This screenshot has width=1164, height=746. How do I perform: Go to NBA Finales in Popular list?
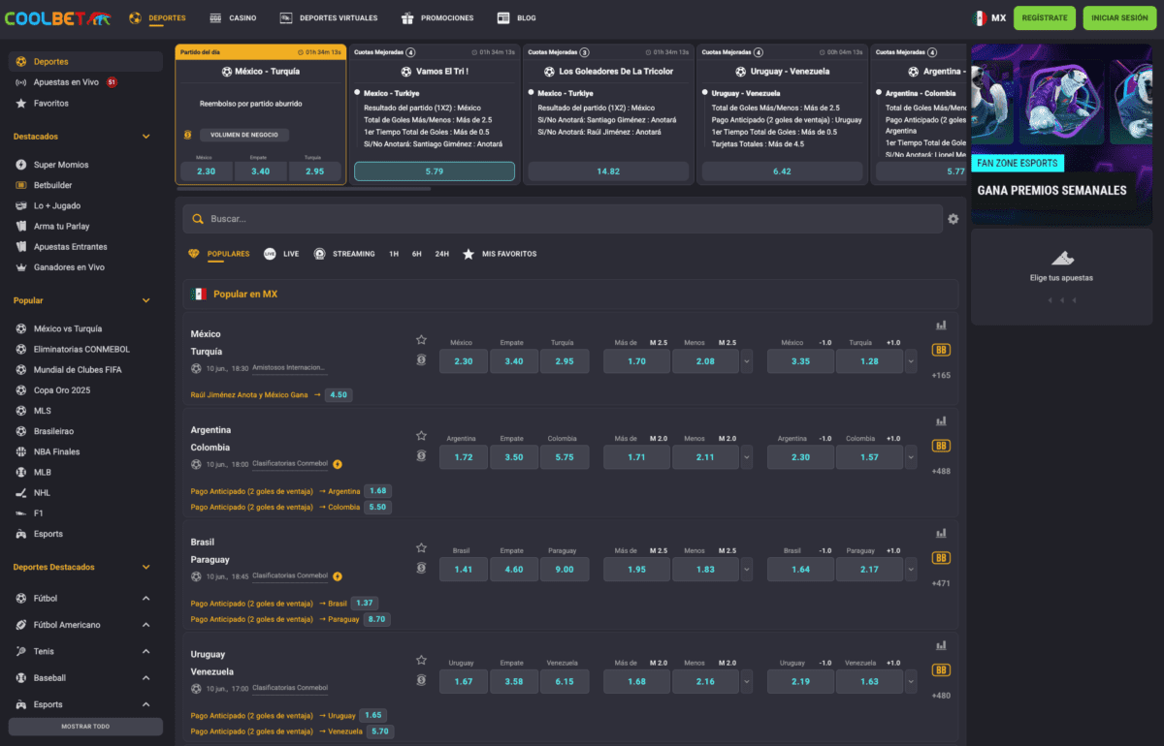tap(56, 451)
